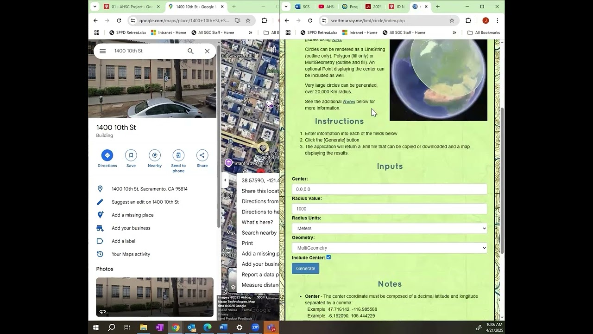
Task: Click Add your business in the side panel
Action: point(131,228)
